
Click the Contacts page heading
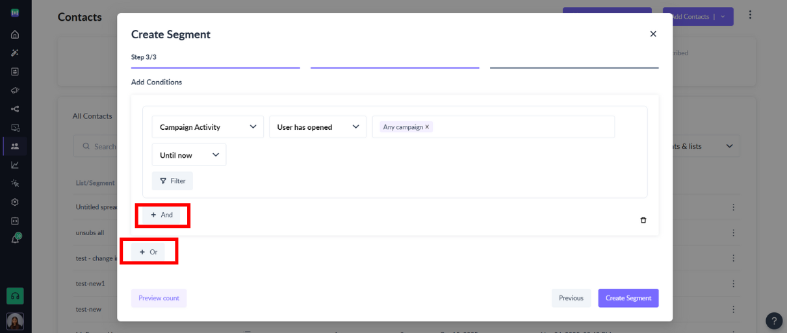[x=80, y=17]
